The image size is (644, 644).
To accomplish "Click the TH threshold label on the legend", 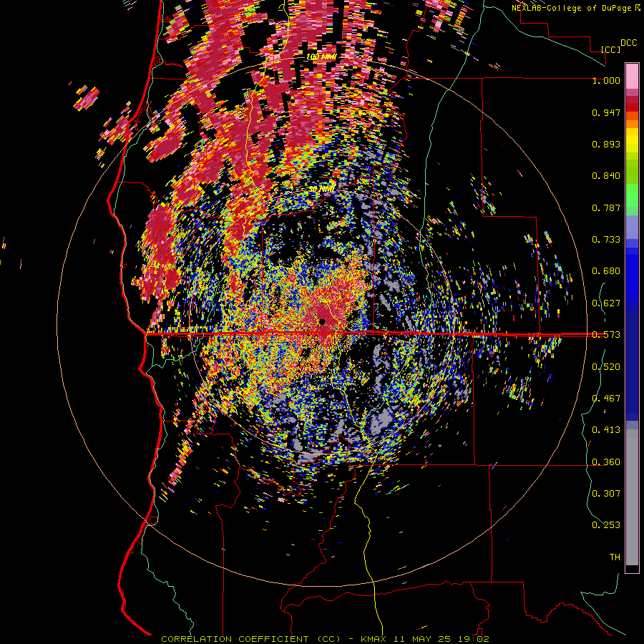I will click(x=615, y=557).
